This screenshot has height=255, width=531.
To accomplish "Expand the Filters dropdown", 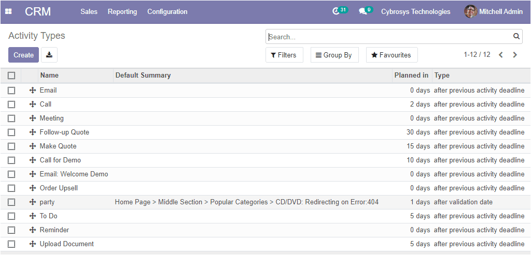I will point(284,55).
